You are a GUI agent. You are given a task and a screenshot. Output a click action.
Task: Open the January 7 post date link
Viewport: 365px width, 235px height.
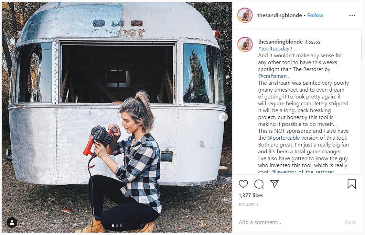248,204
